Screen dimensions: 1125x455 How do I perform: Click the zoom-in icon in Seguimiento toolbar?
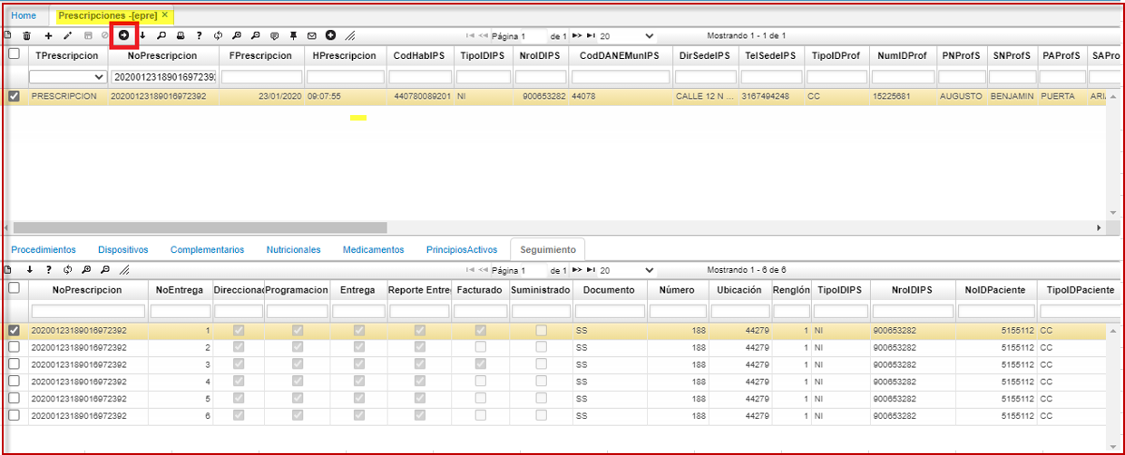click(86, 270)
